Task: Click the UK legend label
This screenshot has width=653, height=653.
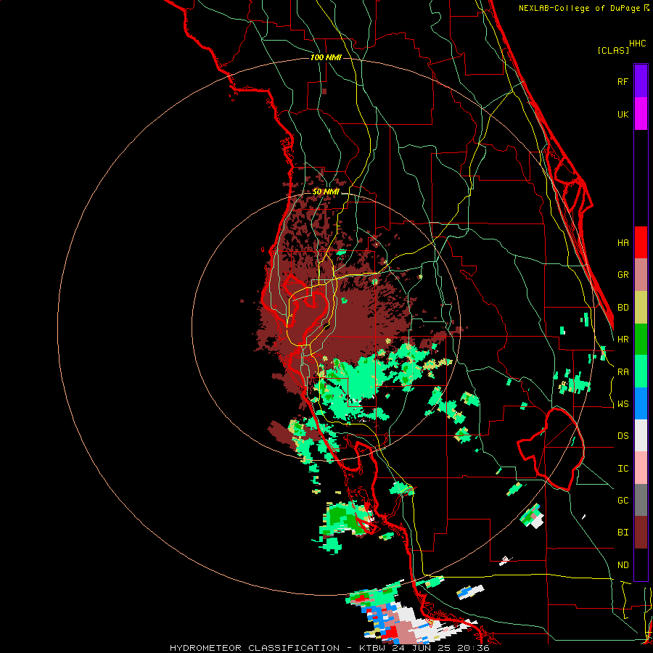Action: coord(623,114)
